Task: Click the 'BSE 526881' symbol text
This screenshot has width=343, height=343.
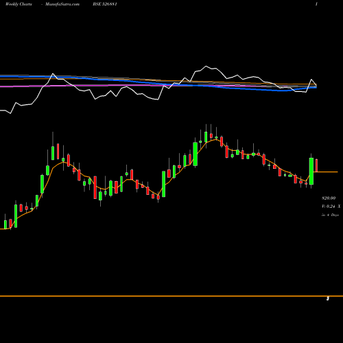Action: pos(105,4)
